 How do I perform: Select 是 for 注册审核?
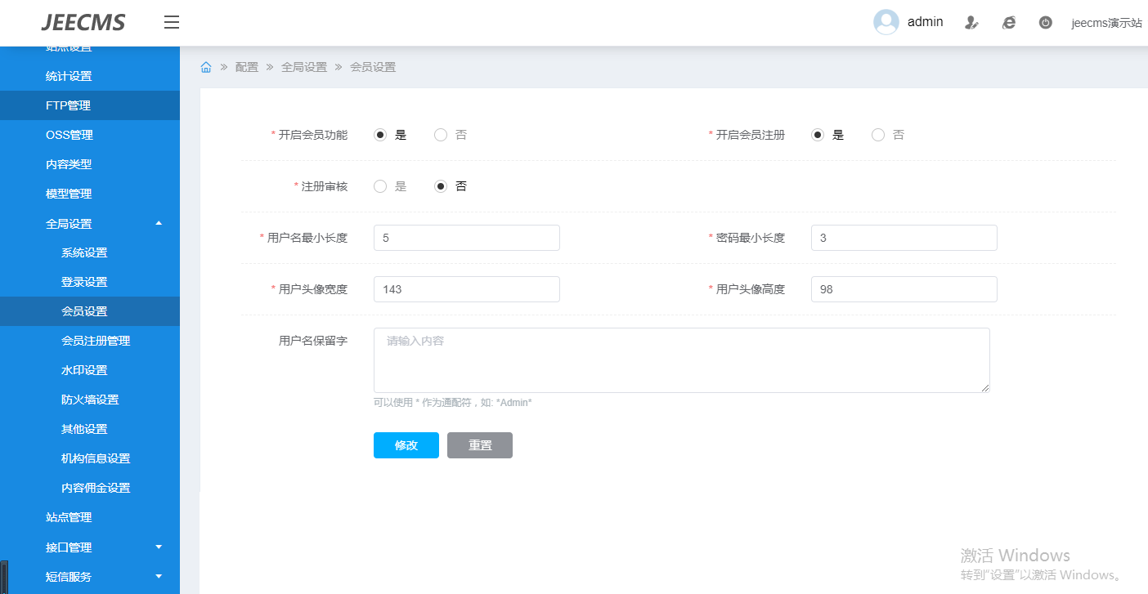point(380,186)
